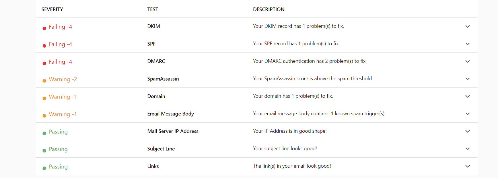This screenshot has width=498, height=178.
Task: Click the Warning -2 severity label
Action: coord(63,79)
